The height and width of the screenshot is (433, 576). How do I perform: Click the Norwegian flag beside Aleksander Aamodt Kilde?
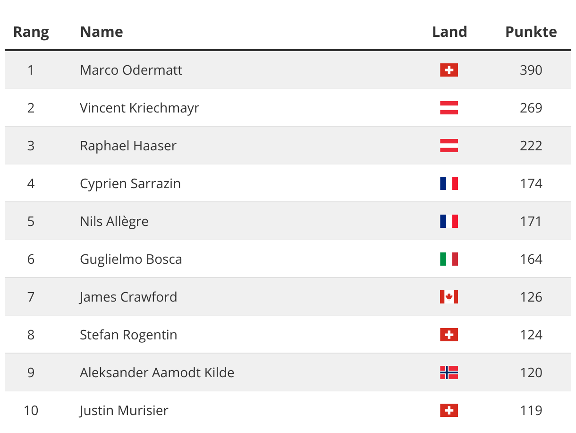coord(449,372)
